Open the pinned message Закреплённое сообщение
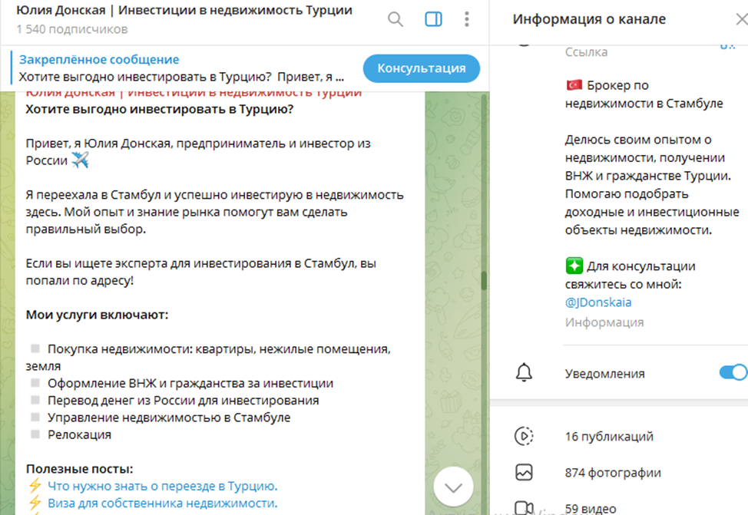The height and width of the screenshot is (515, 748). point(181,68)
